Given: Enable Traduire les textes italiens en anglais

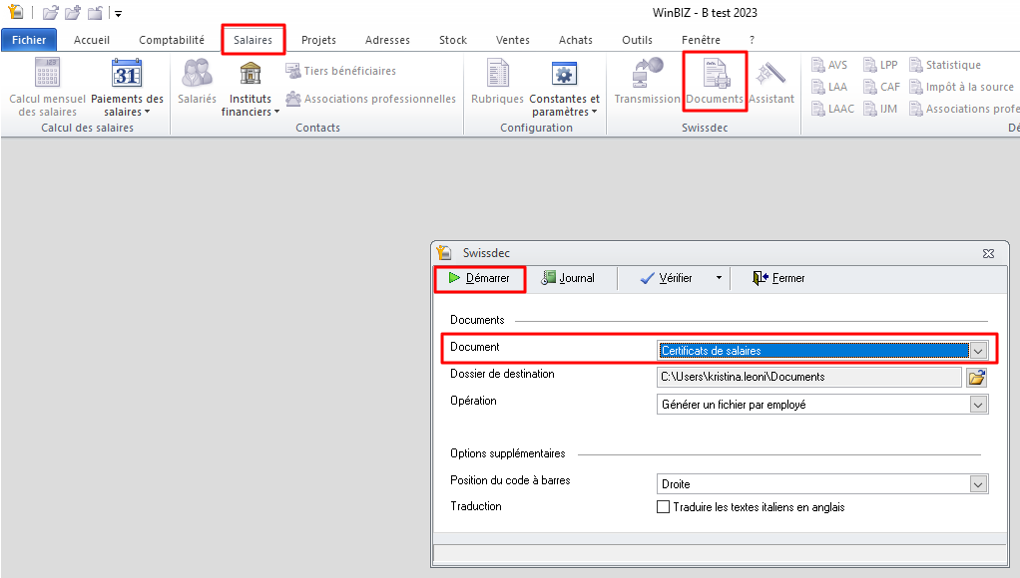Looking at the screenshot, I should point(663,507).
